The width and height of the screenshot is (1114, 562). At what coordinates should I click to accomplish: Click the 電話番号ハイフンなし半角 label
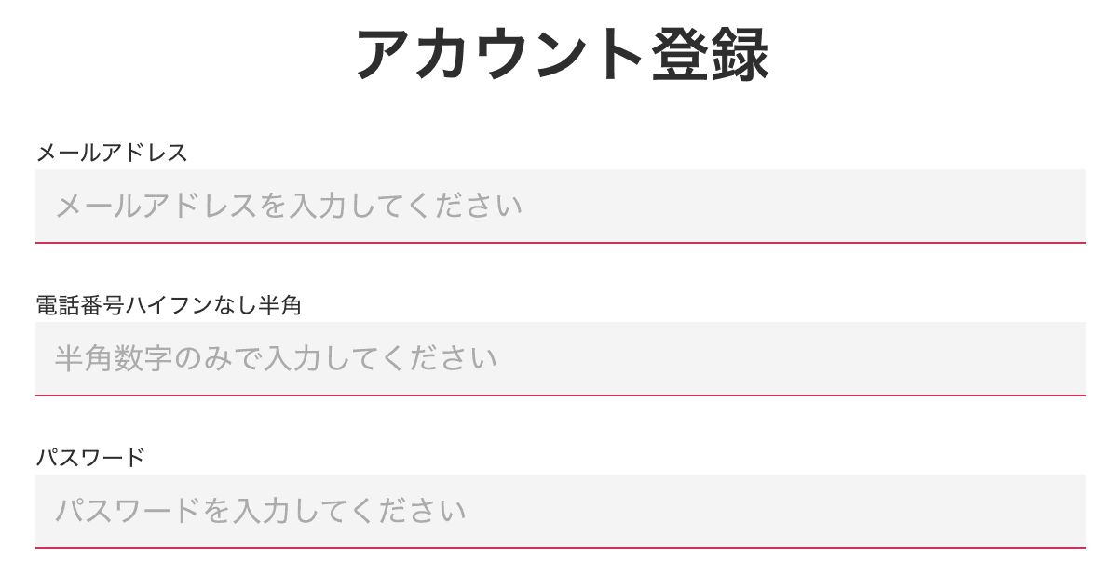[169, 305]
